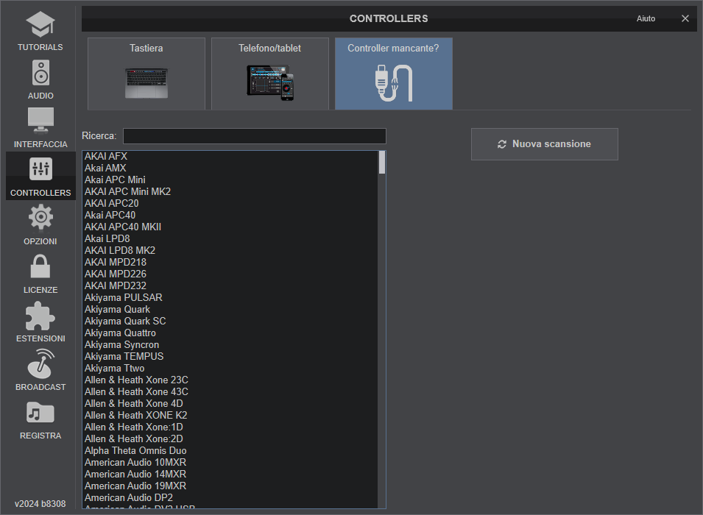Click the refresh icon in Nuova scansione

tap(502, 144)
